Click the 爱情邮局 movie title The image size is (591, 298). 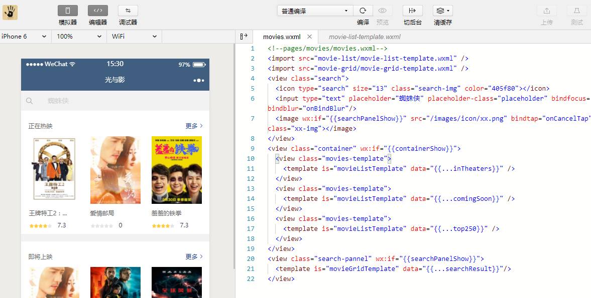coord(102,213)
